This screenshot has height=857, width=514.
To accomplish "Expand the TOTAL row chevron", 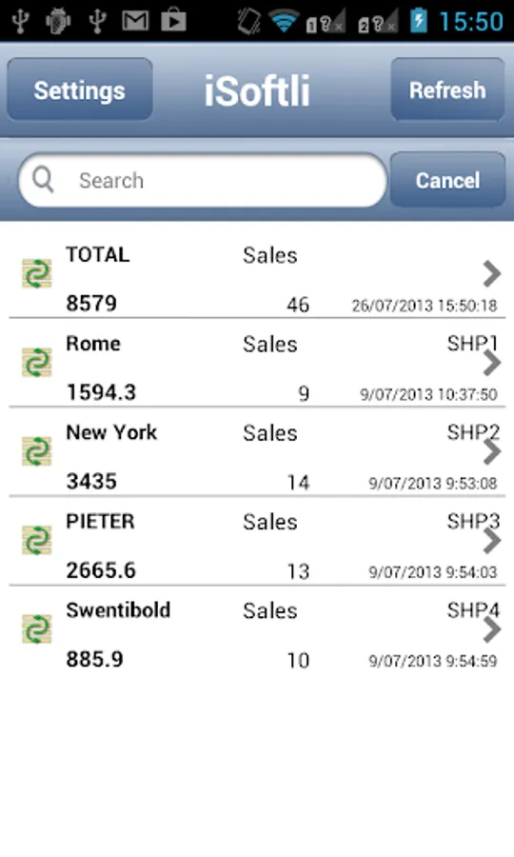I will tap(491, 274).
